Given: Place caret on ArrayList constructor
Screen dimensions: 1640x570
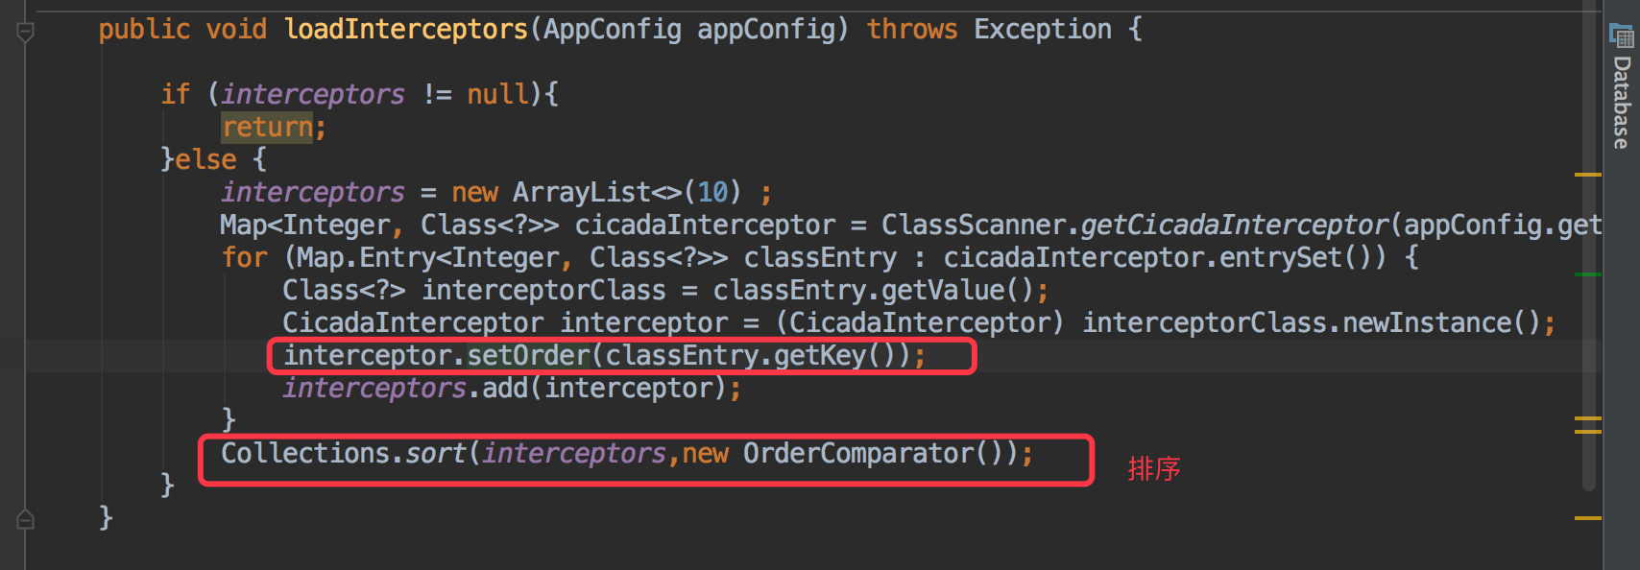Looking at the screenshot, I should (582, 192).
